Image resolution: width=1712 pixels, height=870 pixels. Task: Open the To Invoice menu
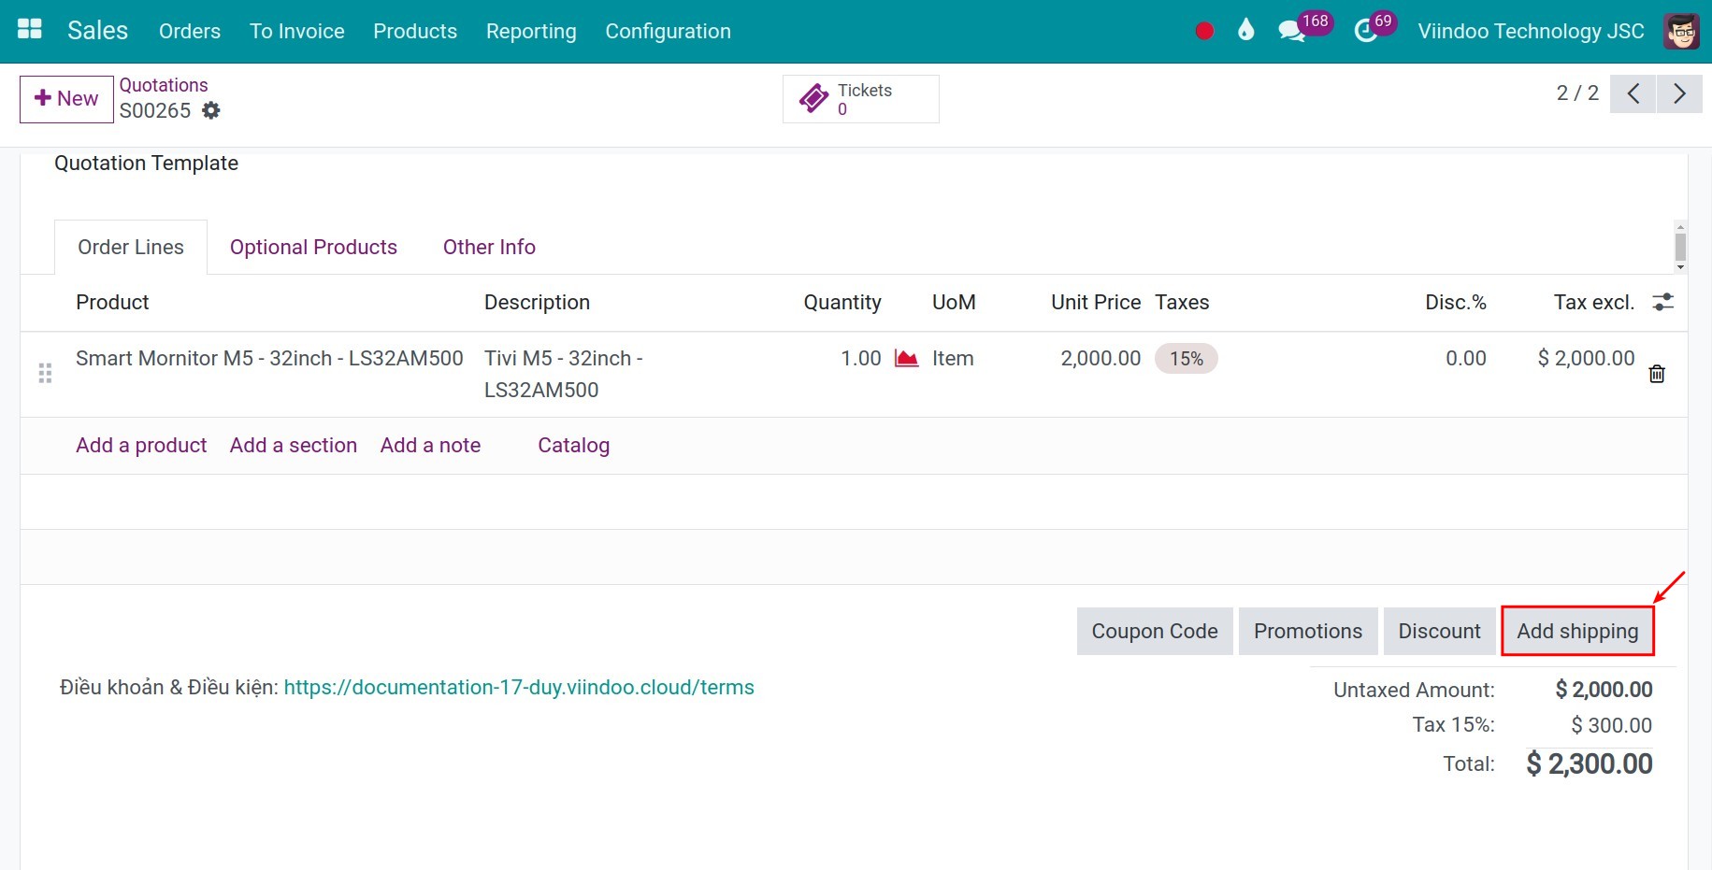pyautogui.click(x=297, y=31)
